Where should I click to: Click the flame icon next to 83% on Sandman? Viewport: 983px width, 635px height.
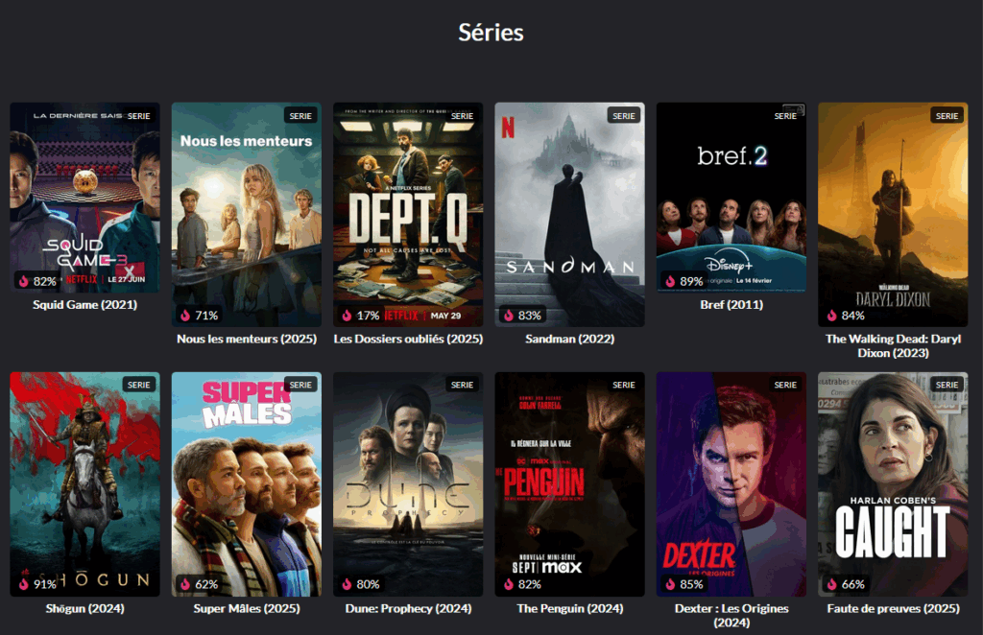(x=509, y=315)
